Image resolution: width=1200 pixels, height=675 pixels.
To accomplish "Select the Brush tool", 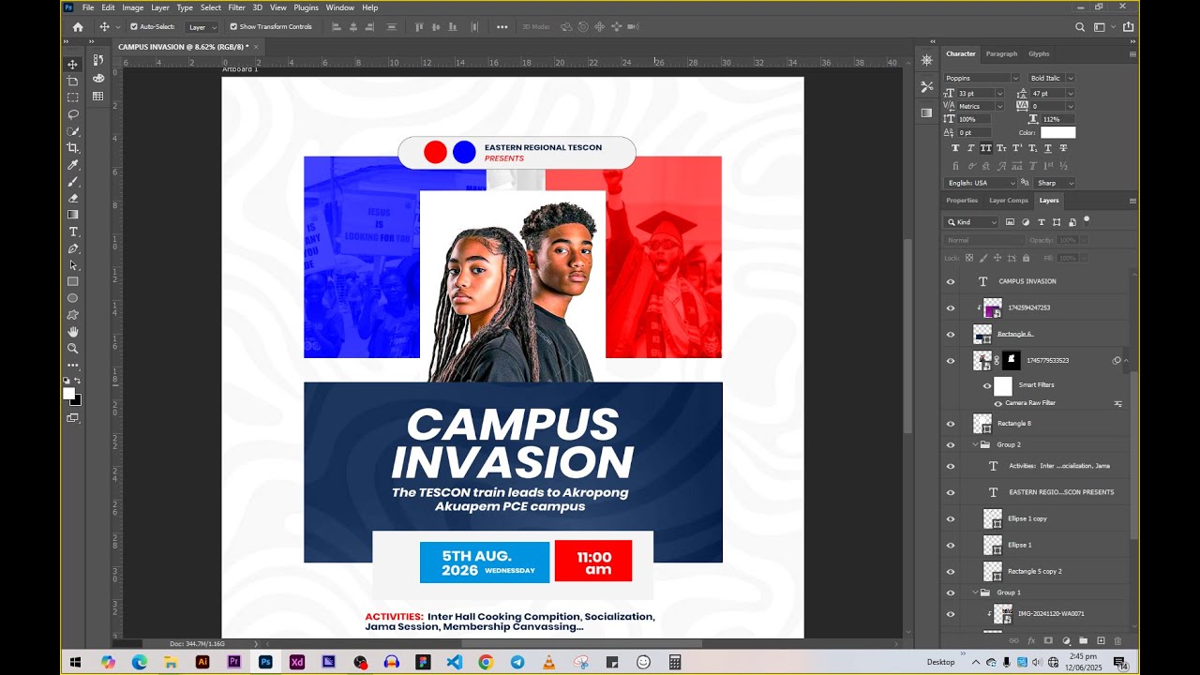I will 72,182.
